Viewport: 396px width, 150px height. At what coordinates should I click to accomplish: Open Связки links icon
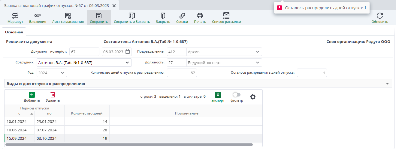[182, 18]
